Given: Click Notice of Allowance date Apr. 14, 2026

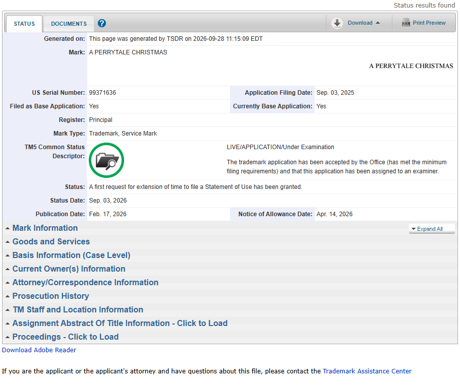Looking at the screenshot, I should coord(334,214).
